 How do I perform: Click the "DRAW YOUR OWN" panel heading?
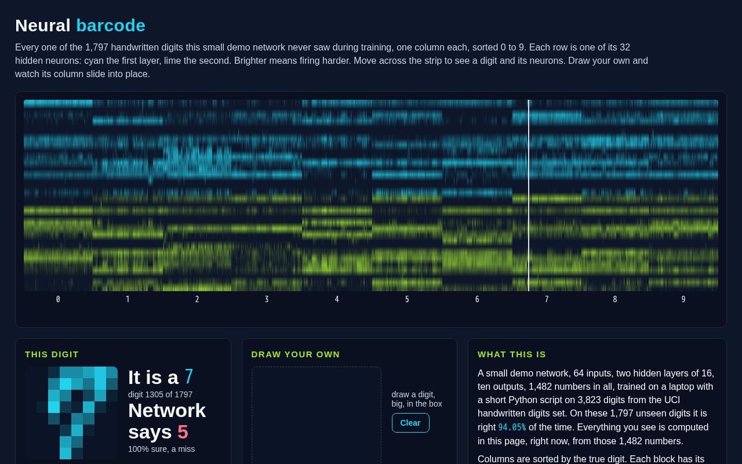point(296,354)
